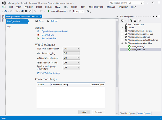Click Open in Management Portal link
The height and width of the screenshot is (120, 162).
point(54,31)
